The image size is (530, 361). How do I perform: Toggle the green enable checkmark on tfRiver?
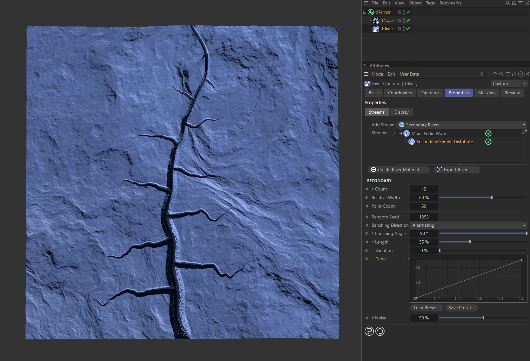(x=408, y=29)
